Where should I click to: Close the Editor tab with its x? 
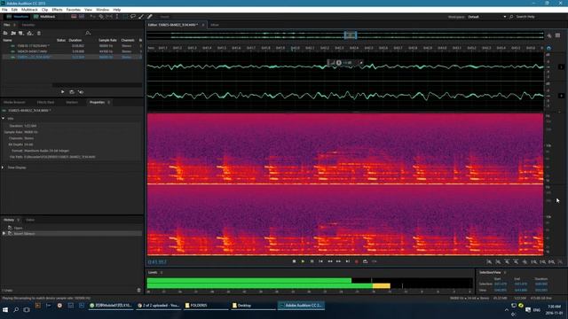[x=203, y=25]
